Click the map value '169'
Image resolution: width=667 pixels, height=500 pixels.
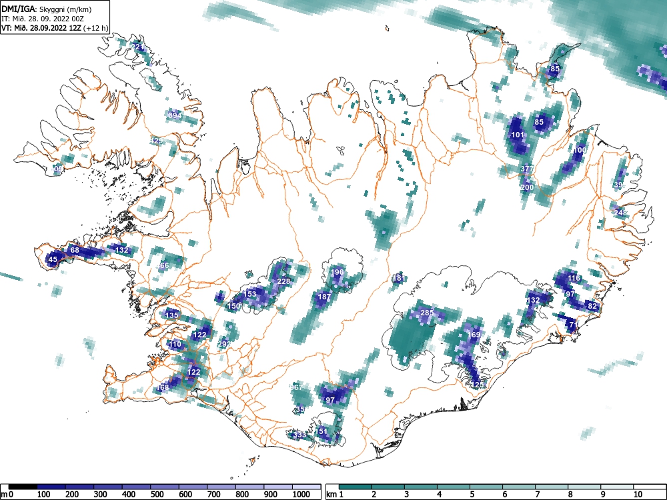coord(474,335)
